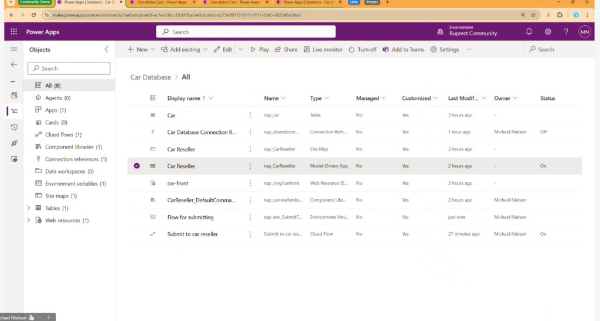This screenshot has height=321, width=600.
Task: Expand the Tables tree node
Action: [29, 208]
